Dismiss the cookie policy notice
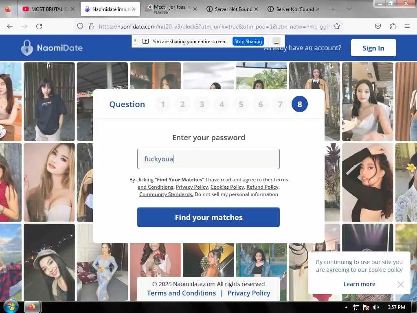 coord(401,284)
